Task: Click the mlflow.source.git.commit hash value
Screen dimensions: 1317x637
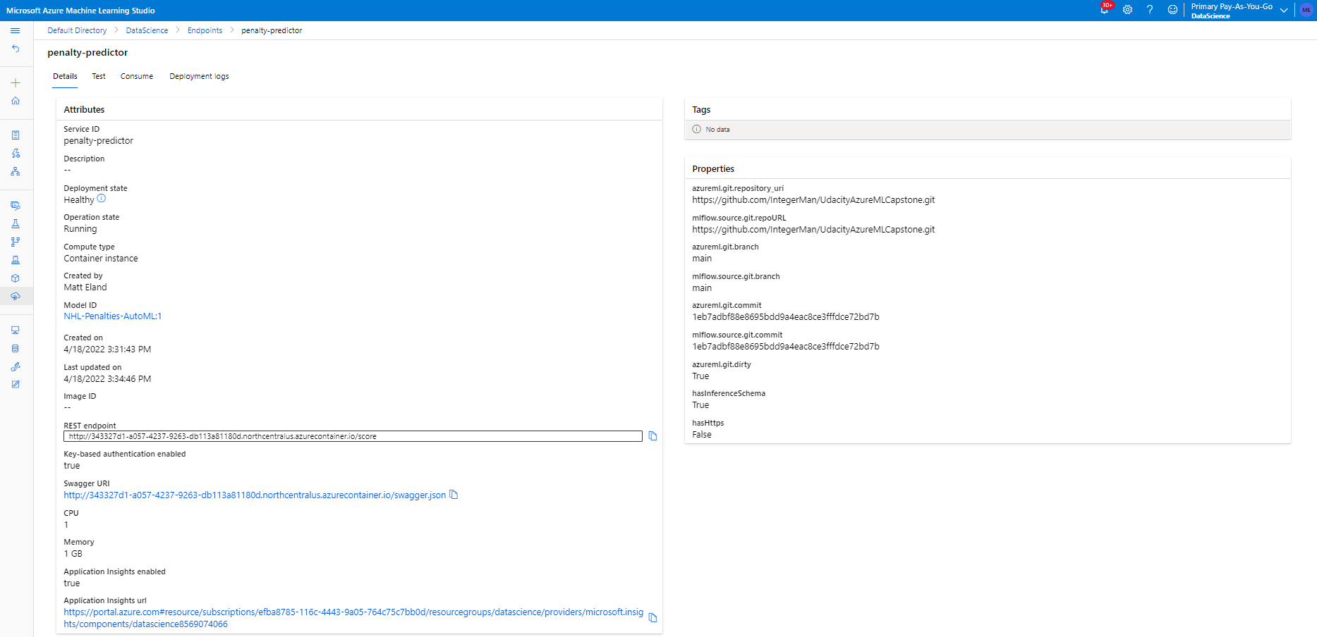Action: 786,347
